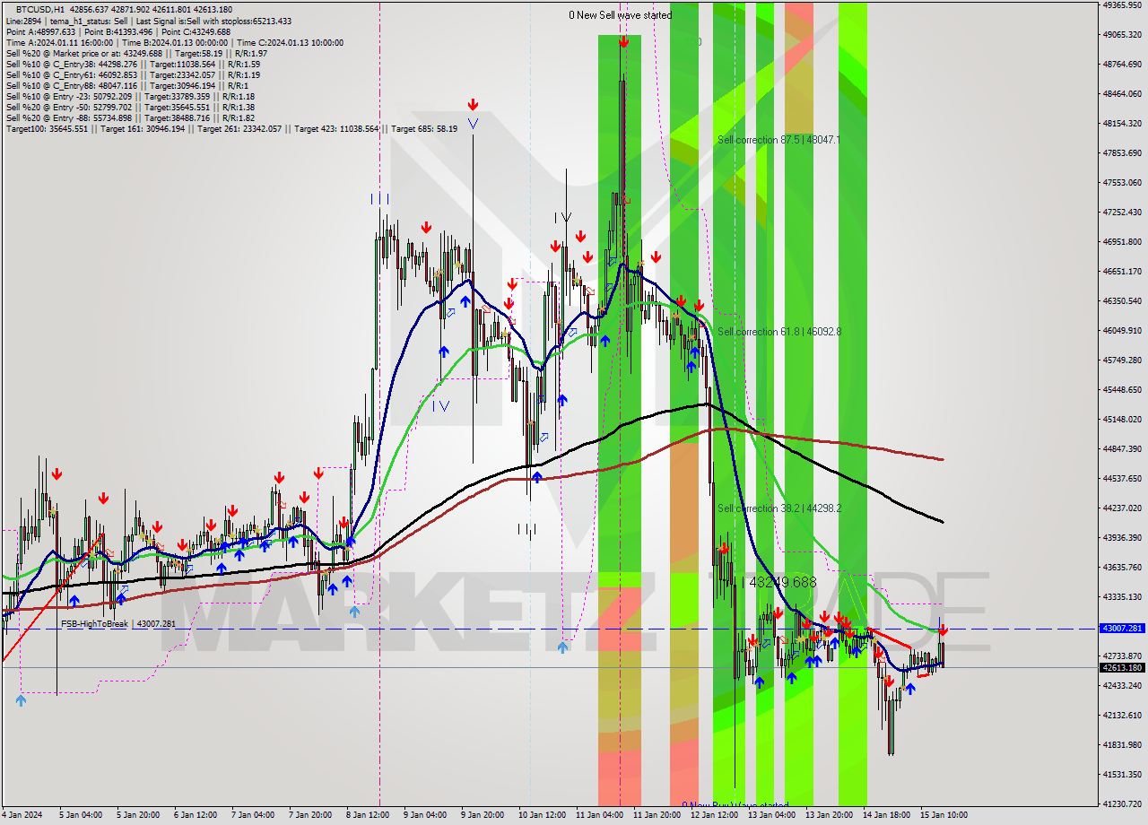
Task: Click the 45749.280 price axis value
Action: click(1122, 360)
